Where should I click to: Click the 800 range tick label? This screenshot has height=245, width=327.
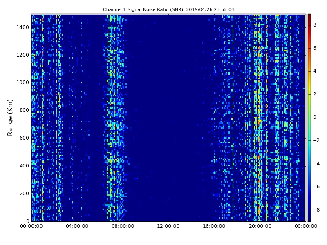coord(24,110)
